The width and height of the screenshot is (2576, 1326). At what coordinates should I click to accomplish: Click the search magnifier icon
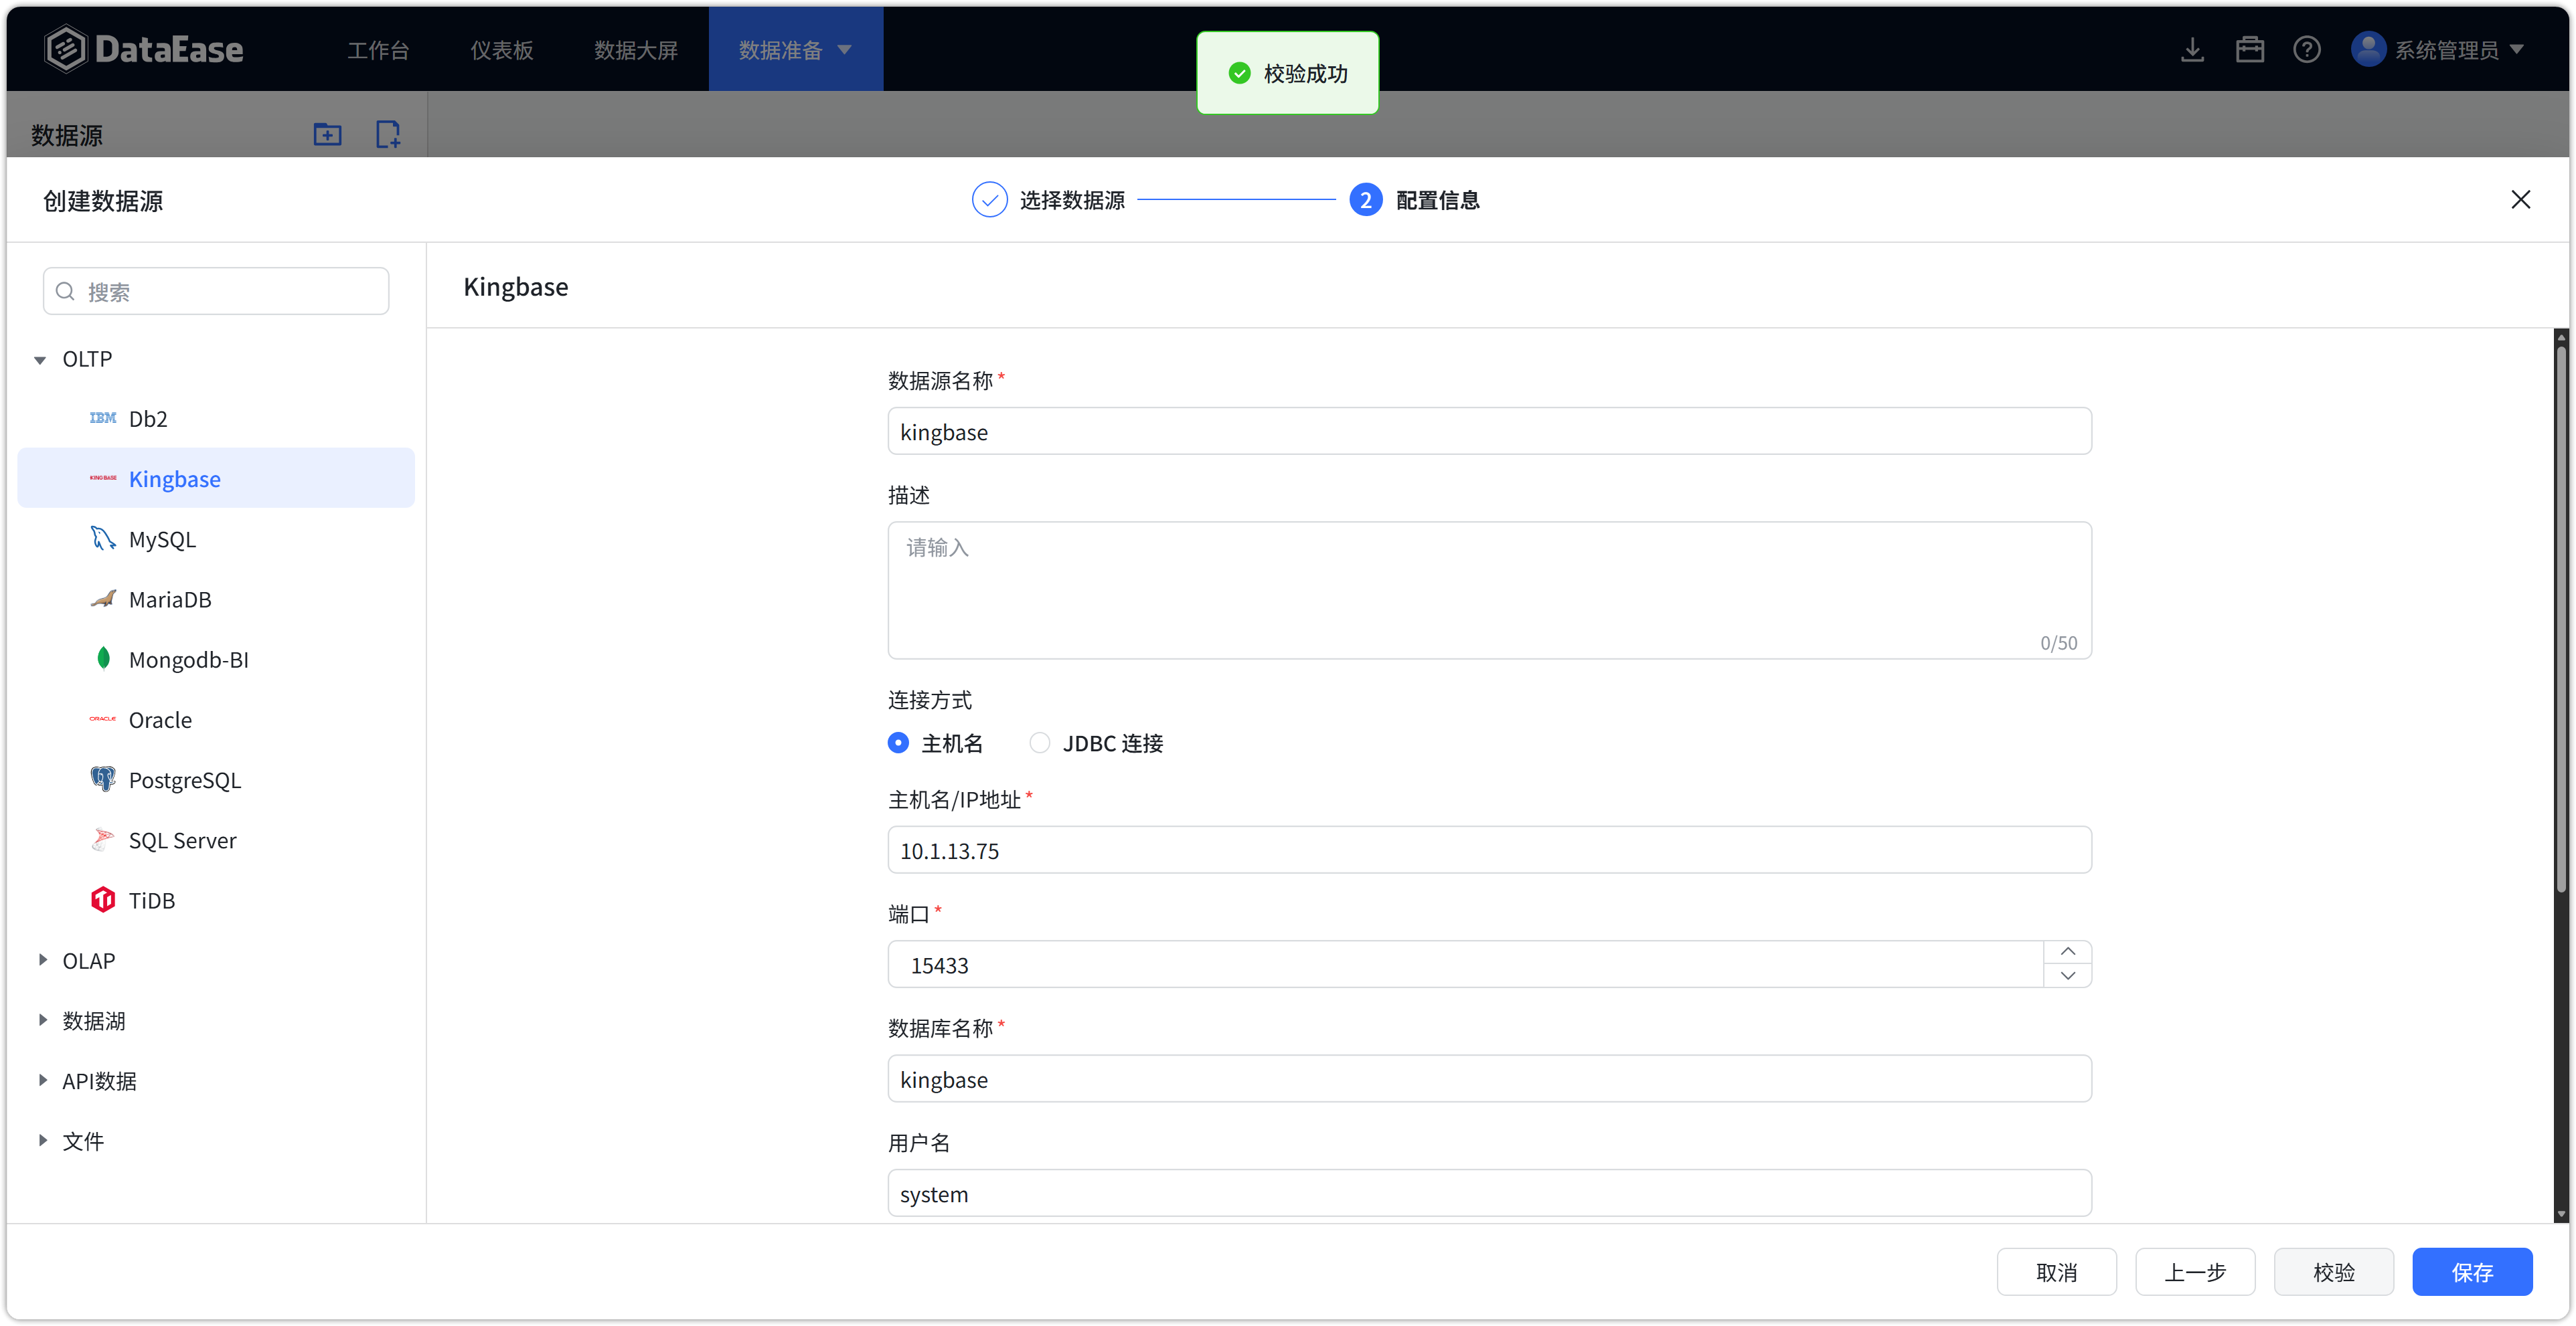click(65, 291)
